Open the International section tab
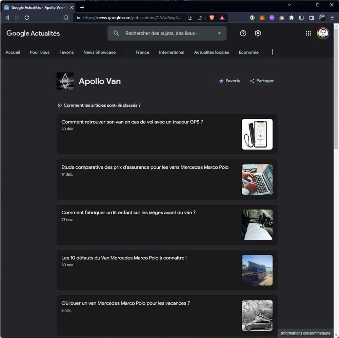Image resolution: width=339 pixels, height=338 pixels. pos(172,52)
